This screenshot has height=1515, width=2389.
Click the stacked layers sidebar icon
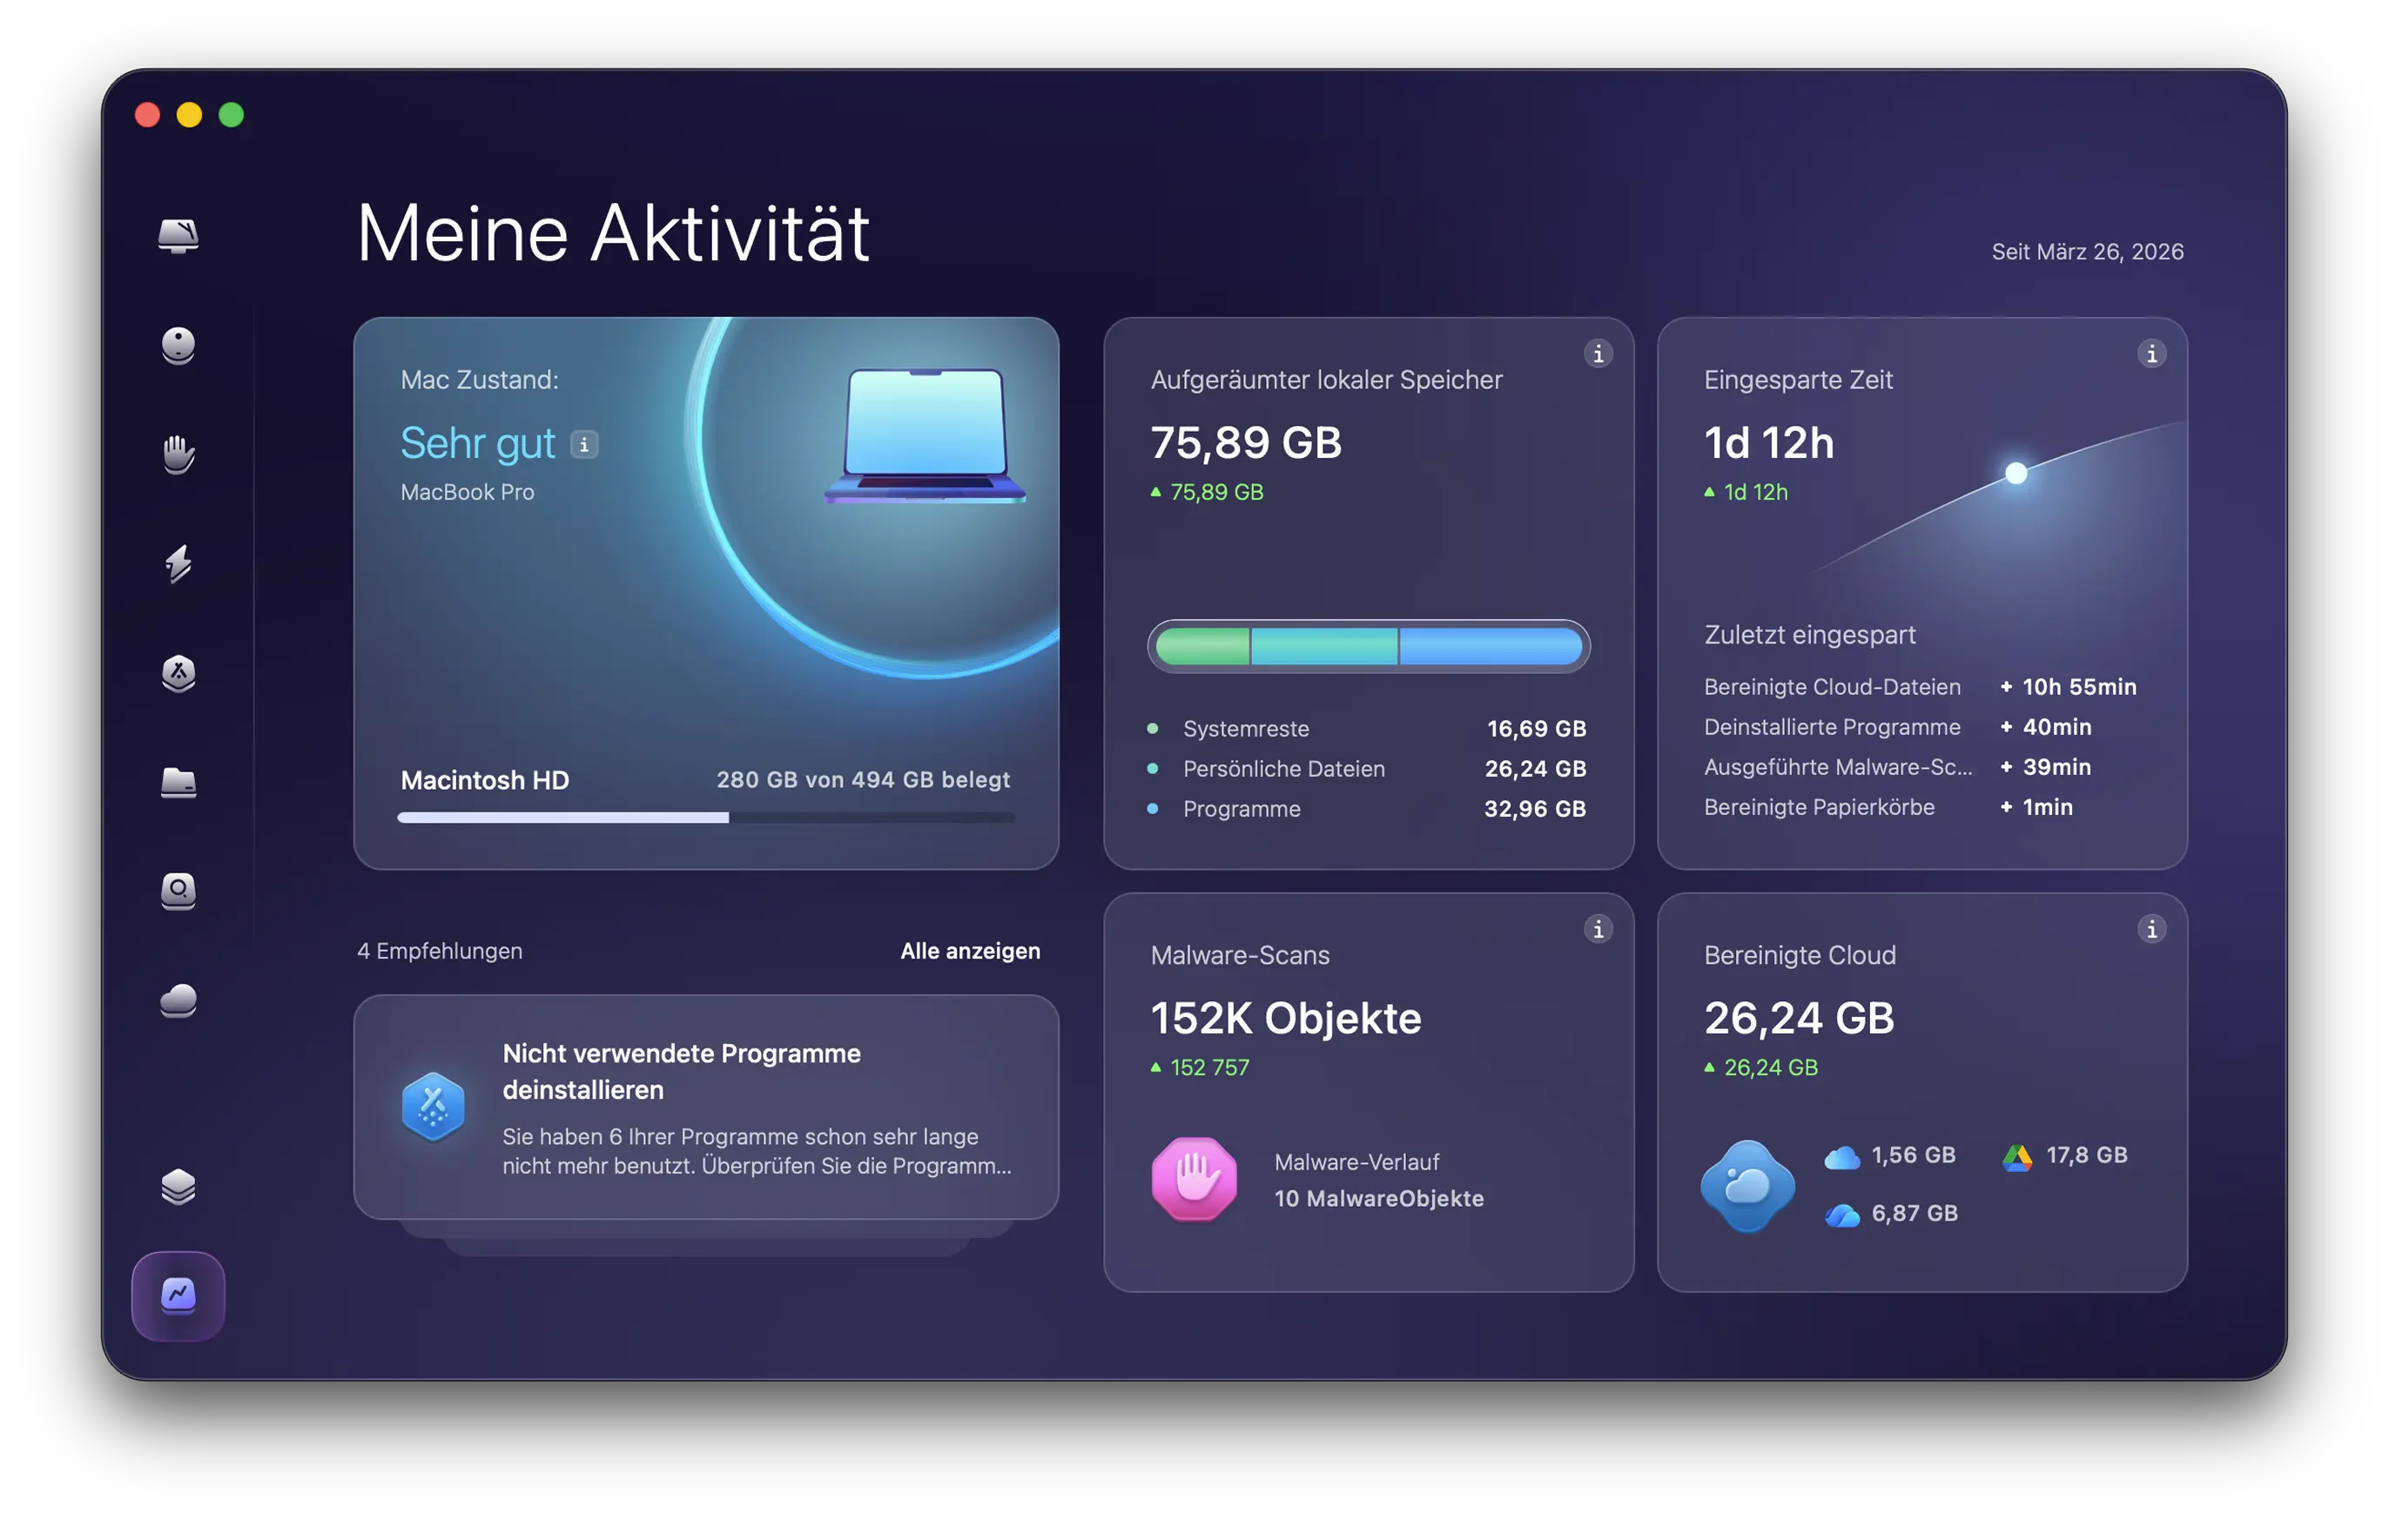pyautogui.click(x=178, y=1186)
